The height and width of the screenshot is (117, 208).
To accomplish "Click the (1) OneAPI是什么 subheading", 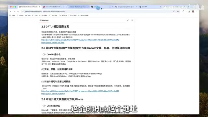I will pyautogui.click(x=51, y=54).
